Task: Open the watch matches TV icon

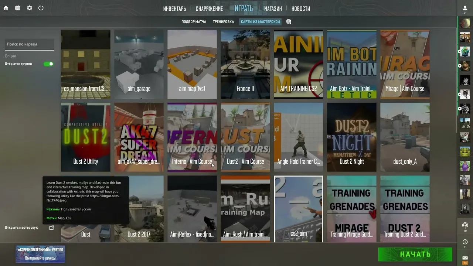Action: coord(18,8)
